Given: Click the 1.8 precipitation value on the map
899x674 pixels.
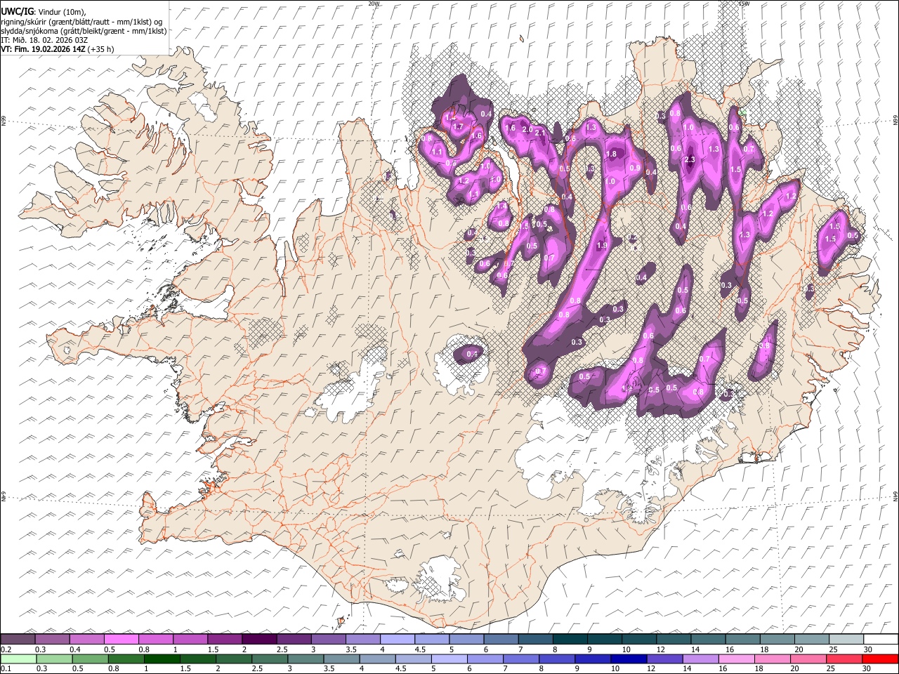Looking at the screenshot, I should pyautogui.click(x=611, y=154).
